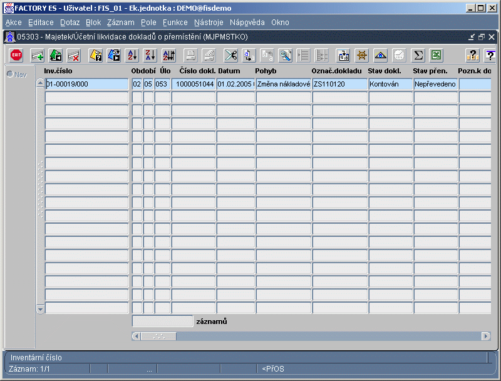Screen dimensions: 501x381
Task: Open the Dotaz menu
Action: click(70, 23)
